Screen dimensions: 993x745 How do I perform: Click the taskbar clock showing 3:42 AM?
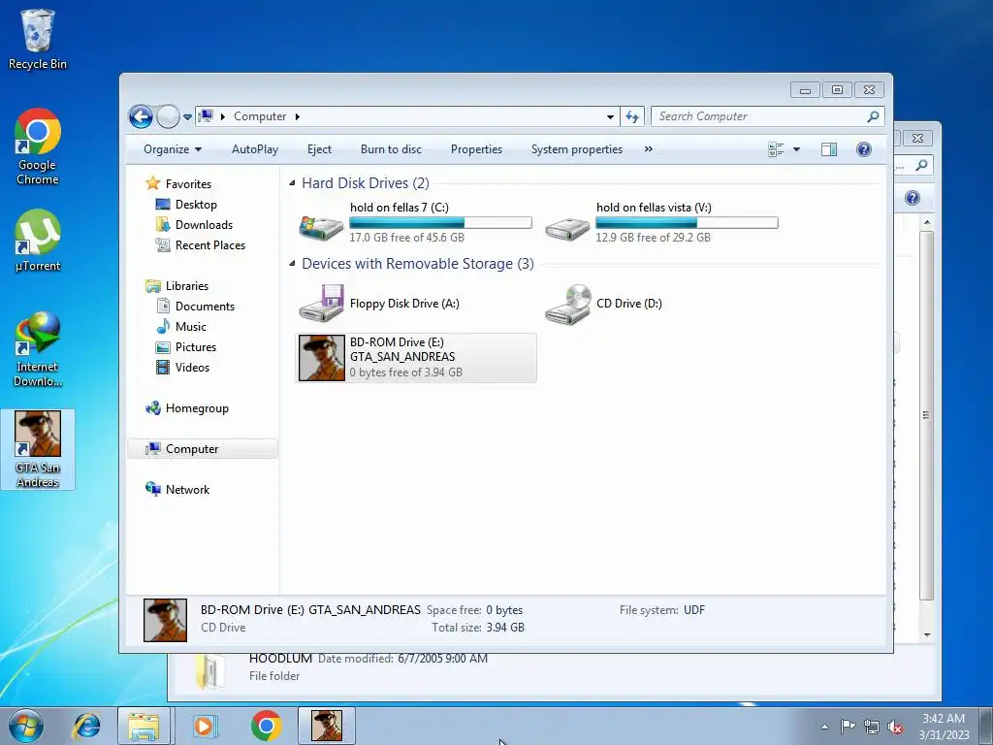944,727
